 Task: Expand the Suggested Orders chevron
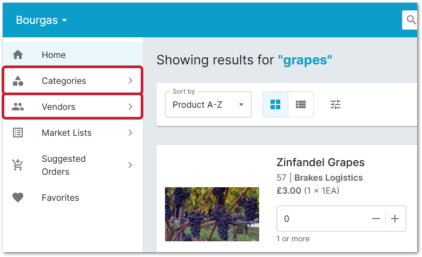click(x=130, y=165)
